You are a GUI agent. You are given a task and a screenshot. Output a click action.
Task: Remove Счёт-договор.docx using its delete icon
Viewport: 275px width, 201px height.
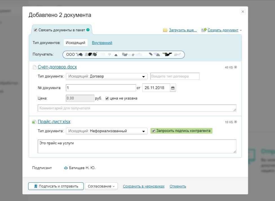(x=236, y=67)
